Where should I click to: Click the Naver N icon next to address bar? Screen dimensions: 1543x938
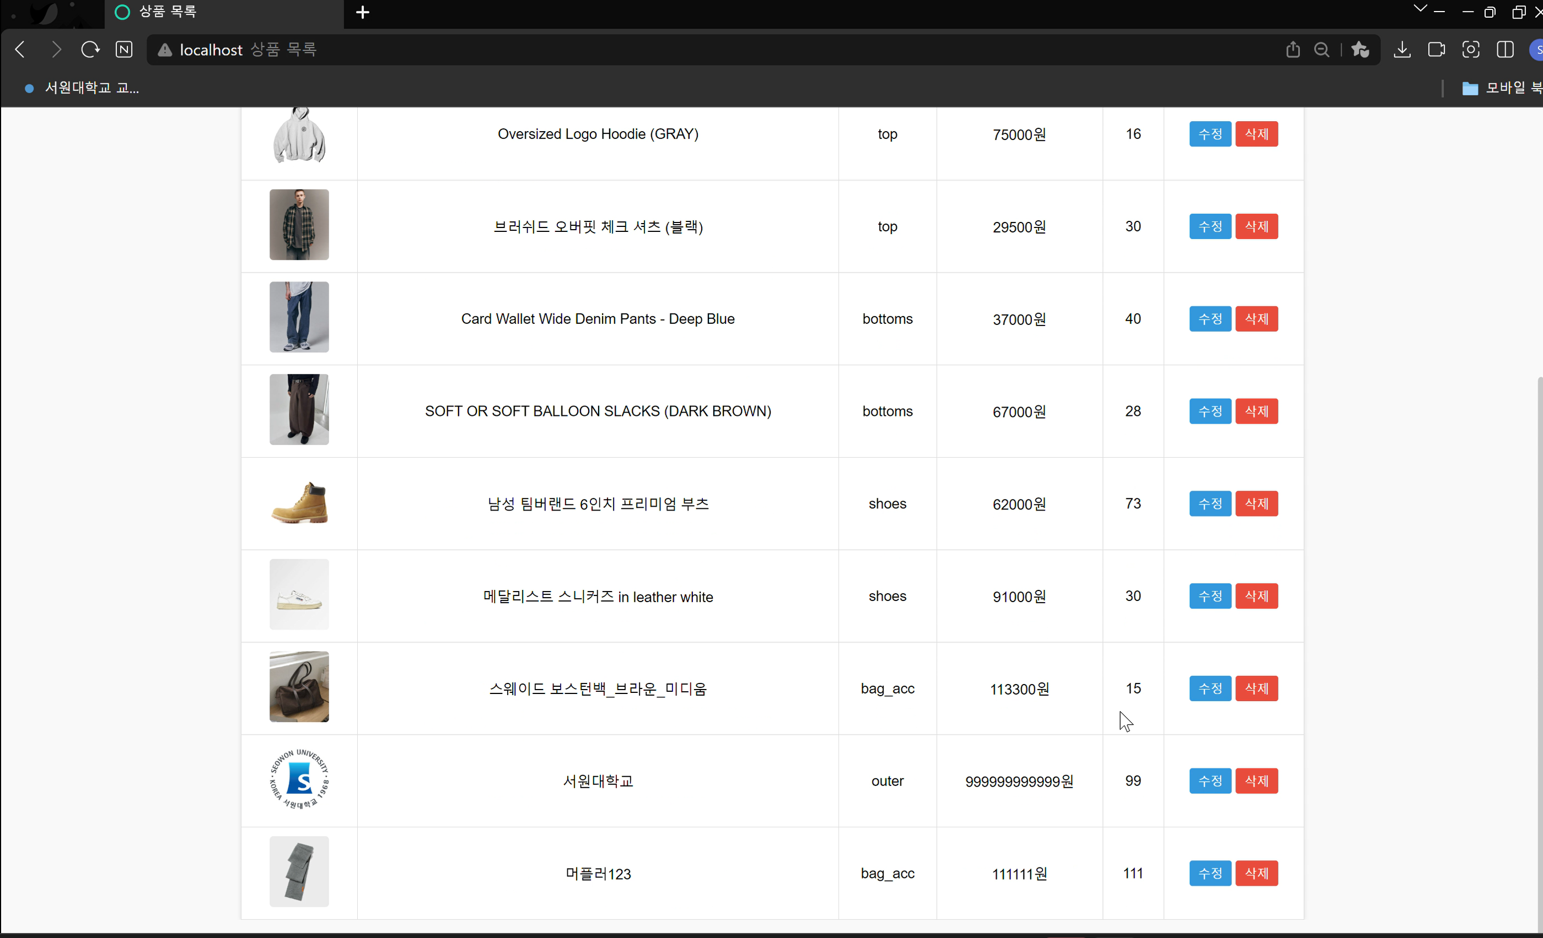(125, 50)
